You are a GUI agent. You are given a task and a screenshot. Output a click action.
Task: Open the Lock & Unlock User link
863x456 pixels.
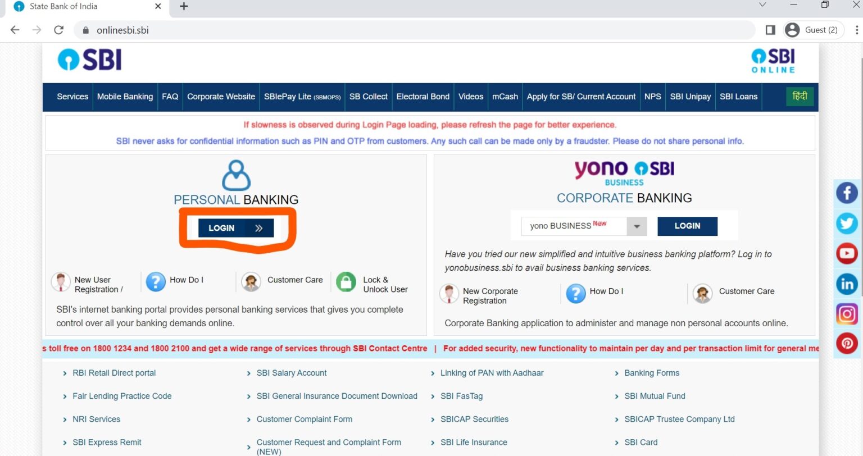[x=385, y=284]
